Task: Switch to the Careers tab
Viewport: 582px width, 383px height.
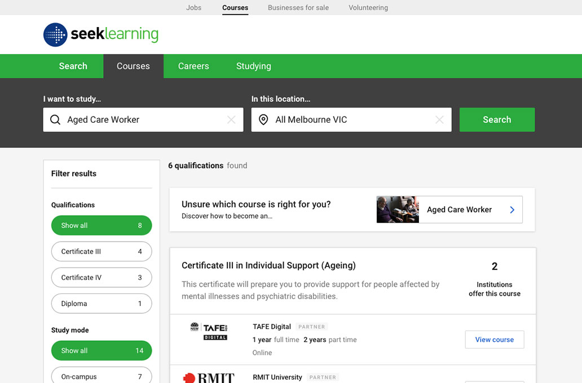Action: tap(193, 66)
